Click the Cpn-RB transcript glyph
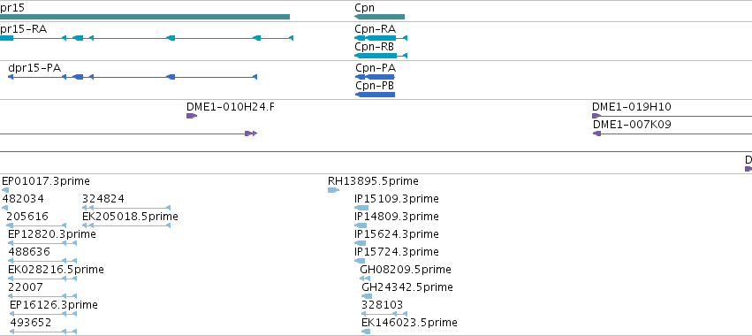The height and width of the screenshot is (336, 752). pyautogui.click(x=381, y=56)
